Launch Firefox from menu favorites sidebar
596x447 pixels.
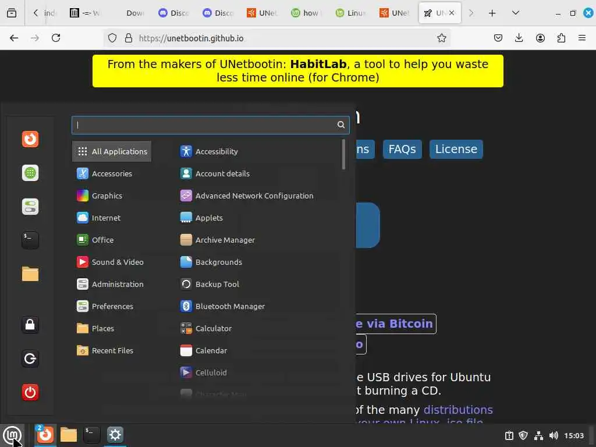30,139
